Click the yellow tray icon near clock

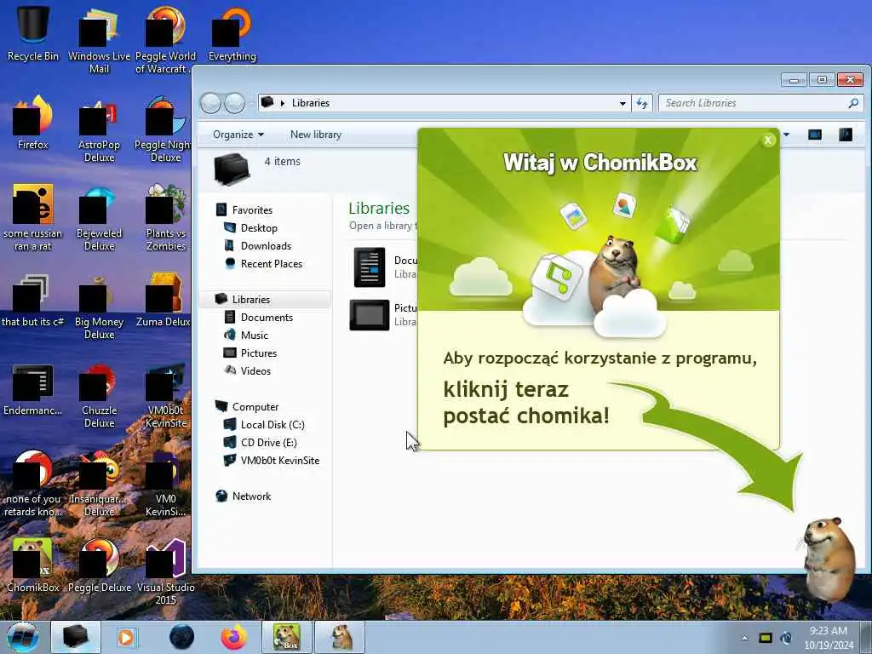pos(766,638)
